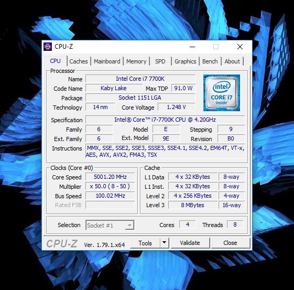Click the Cores value '4'
The image size is (294, 290).
(188, 224)
